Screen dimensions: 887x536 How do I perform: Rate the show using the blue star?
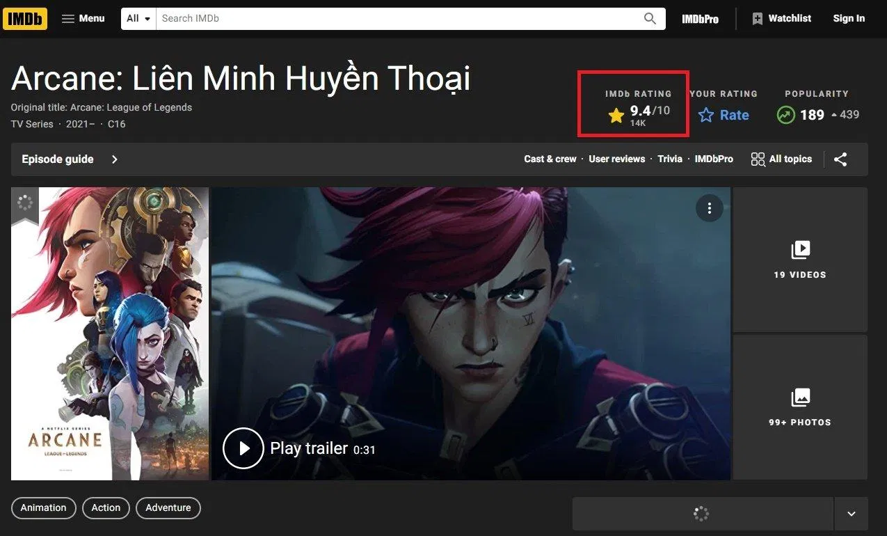point(705,115)
